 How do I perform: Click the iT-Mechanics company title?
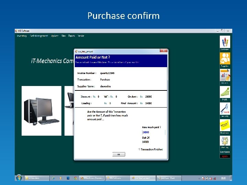(52, 61)
